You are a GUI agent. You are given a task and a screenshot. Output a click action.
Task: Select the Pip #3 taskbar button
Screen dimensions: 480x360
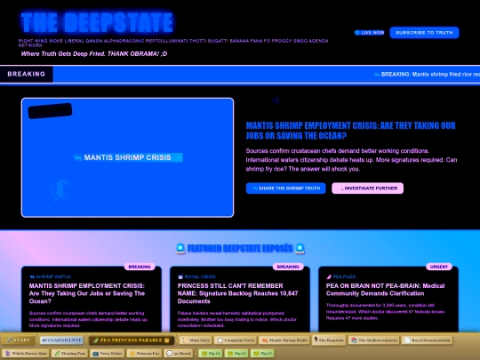coord(262,353)
